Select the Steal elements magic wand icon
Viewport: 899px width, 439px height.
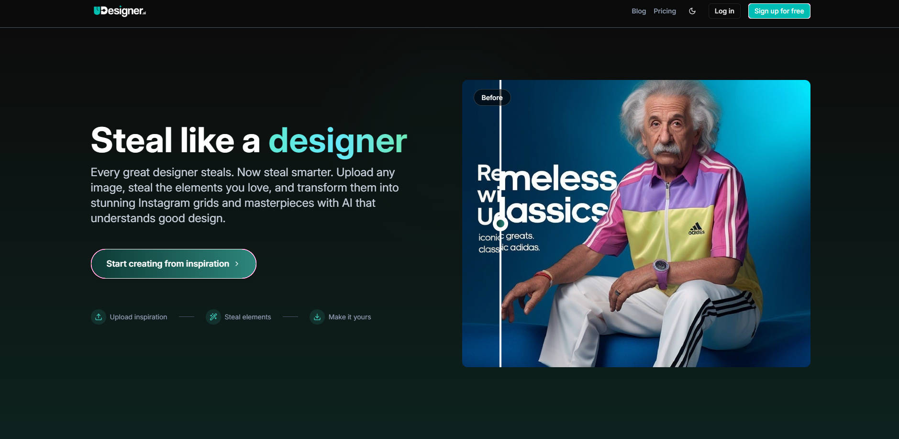213,316
